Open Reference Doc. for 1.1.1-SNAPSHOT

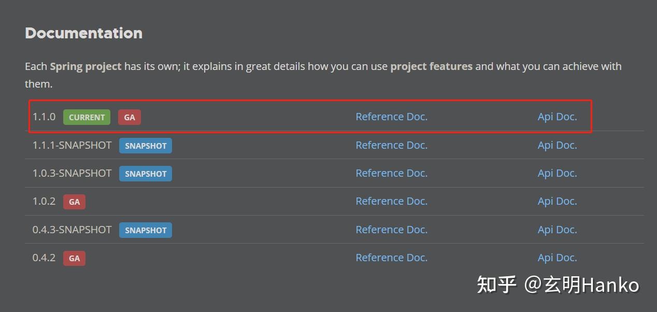[391, 146]
